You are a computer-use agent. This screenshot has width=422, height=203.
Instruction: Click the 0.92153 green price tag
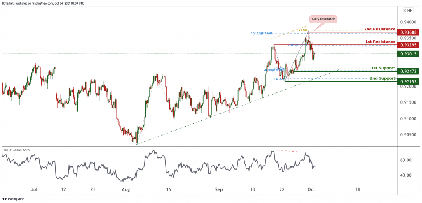pyautogui.click(x=408, y=82)
